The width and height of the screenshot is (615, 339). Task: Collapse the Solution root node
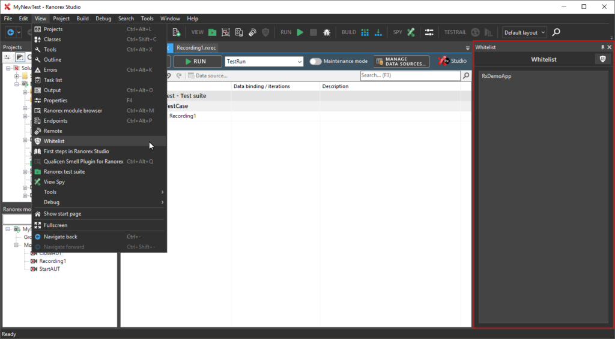[8, 68]
